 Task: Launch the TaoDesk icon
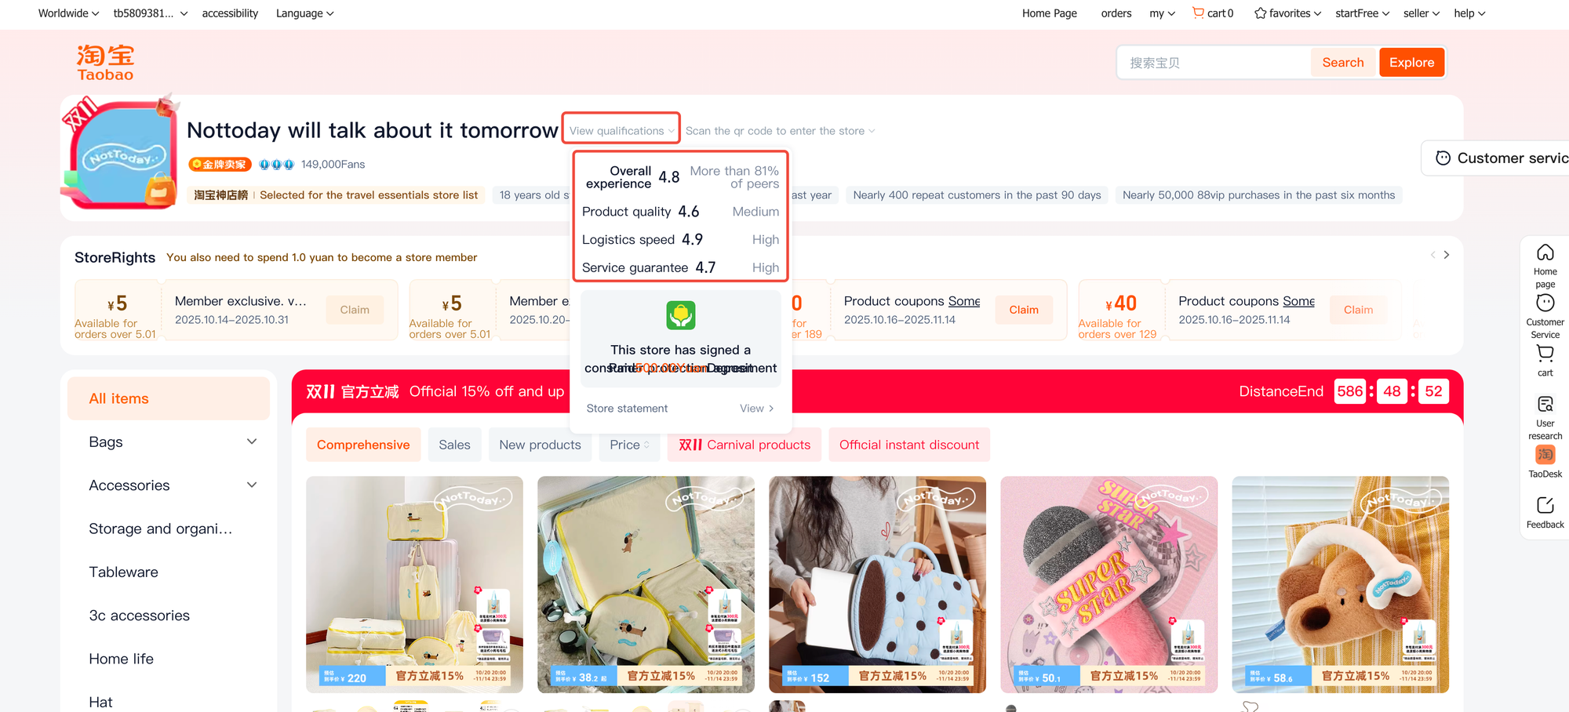click(1545, 455)
